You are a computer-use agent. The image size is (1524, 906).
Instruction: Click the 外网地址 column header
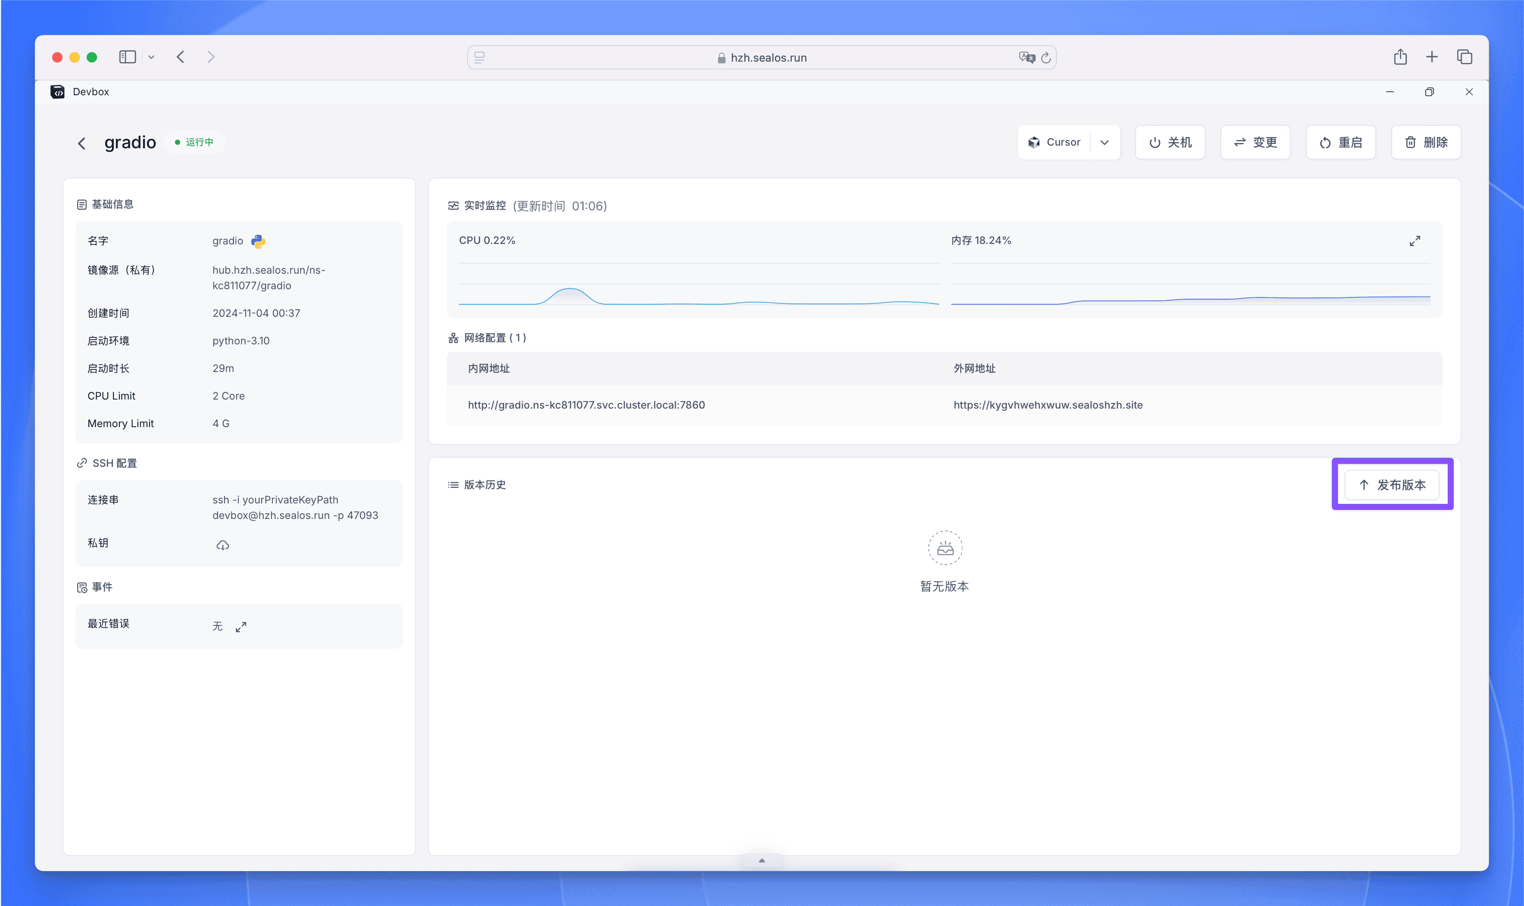(974, 368)
